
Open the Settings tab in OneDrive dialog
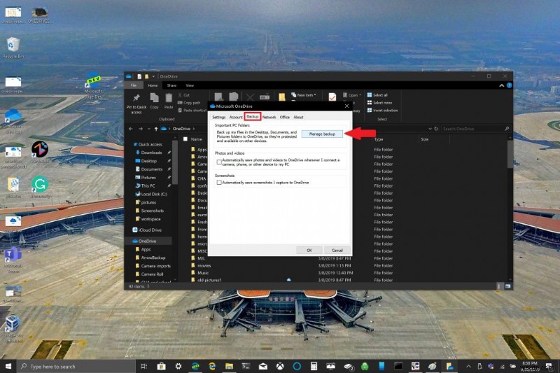(x=219, y=117)
